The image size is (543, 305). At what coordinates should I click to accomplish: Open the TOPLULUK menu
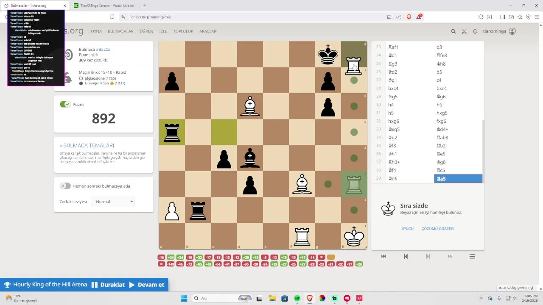(x=183, y=31)
